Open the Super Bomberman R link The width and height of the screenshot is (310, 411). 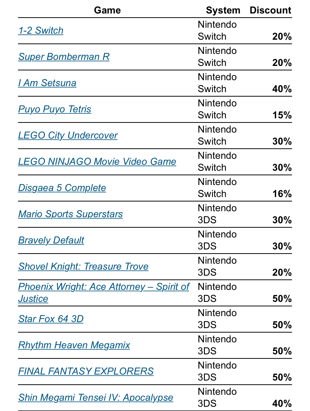[64, 57]
